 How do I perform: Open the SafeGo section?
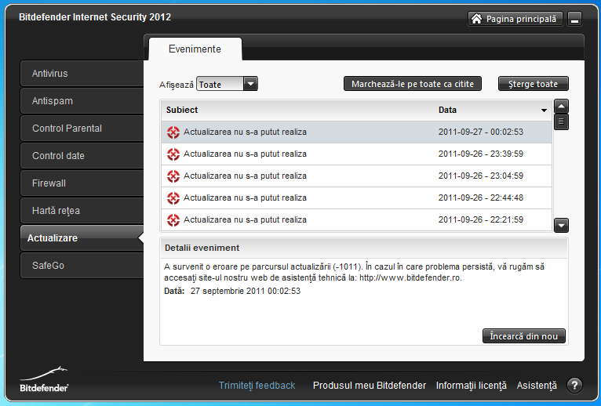coord(82,265)
